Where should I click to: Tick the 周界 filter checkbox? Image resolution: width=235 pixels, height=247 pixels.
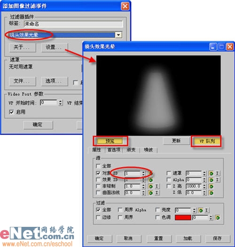(x=120, y=217)
